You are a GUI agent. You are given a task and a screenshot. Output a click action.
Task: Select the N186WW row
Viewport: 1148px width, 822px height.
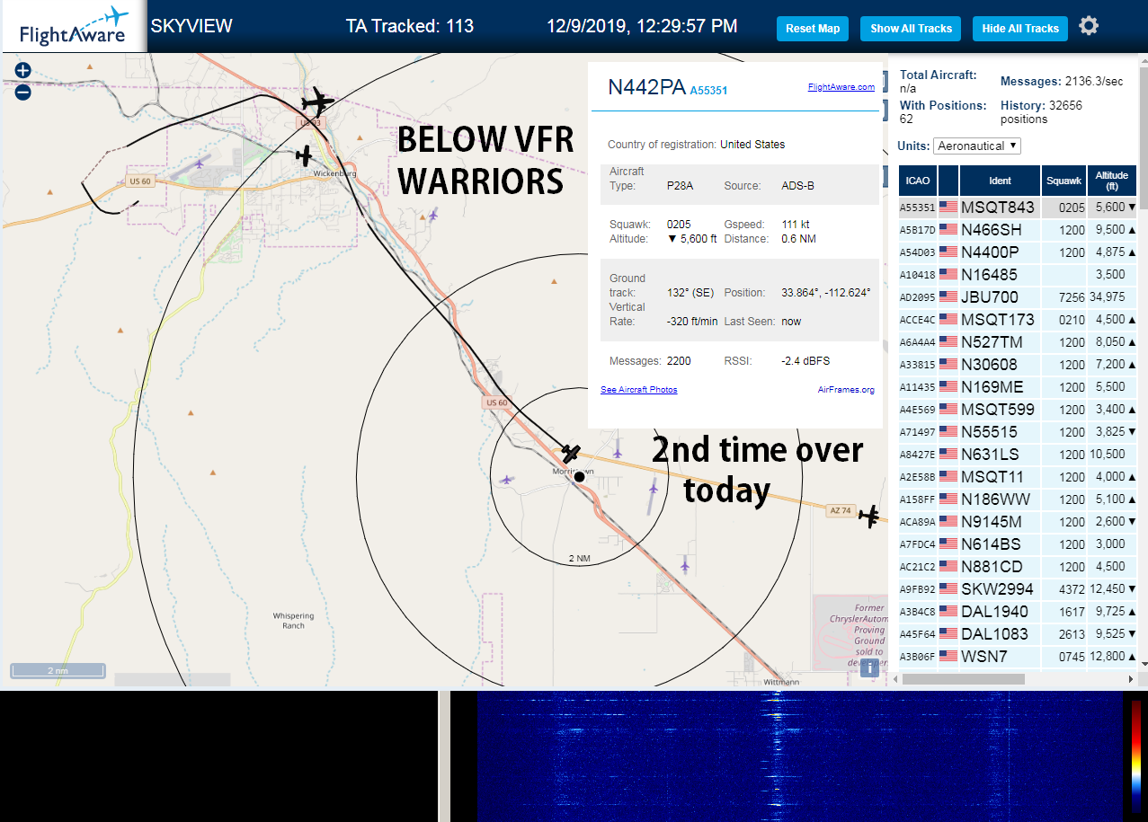pos(1018,499)
